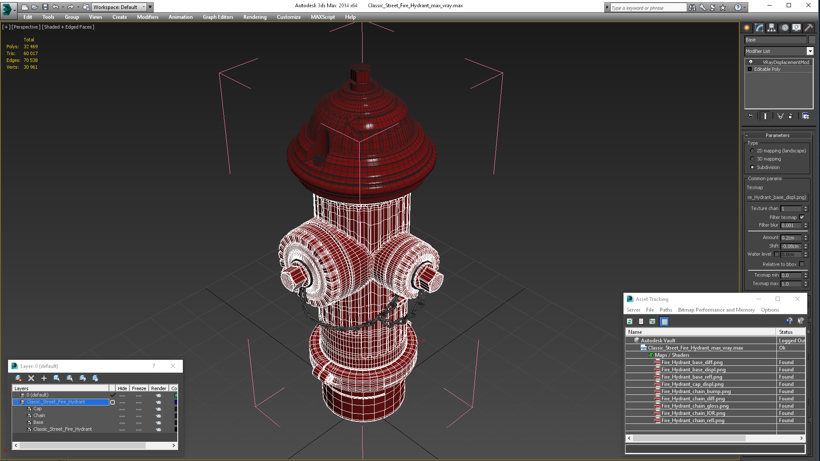Click the Open File toolbar icon
820x461 pixels.
tap(35, 7)
